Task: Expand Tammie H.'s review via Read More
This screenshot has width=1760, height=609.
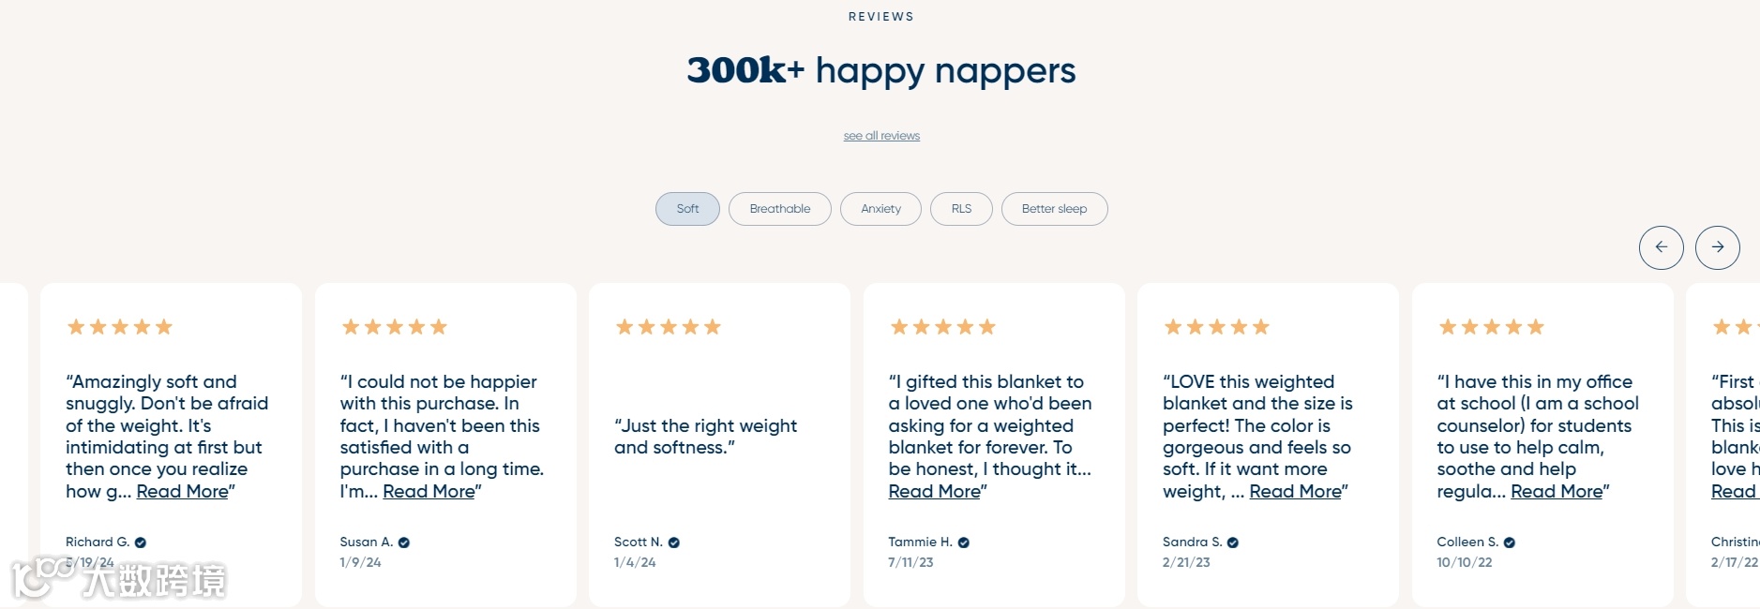Action: 935,492
